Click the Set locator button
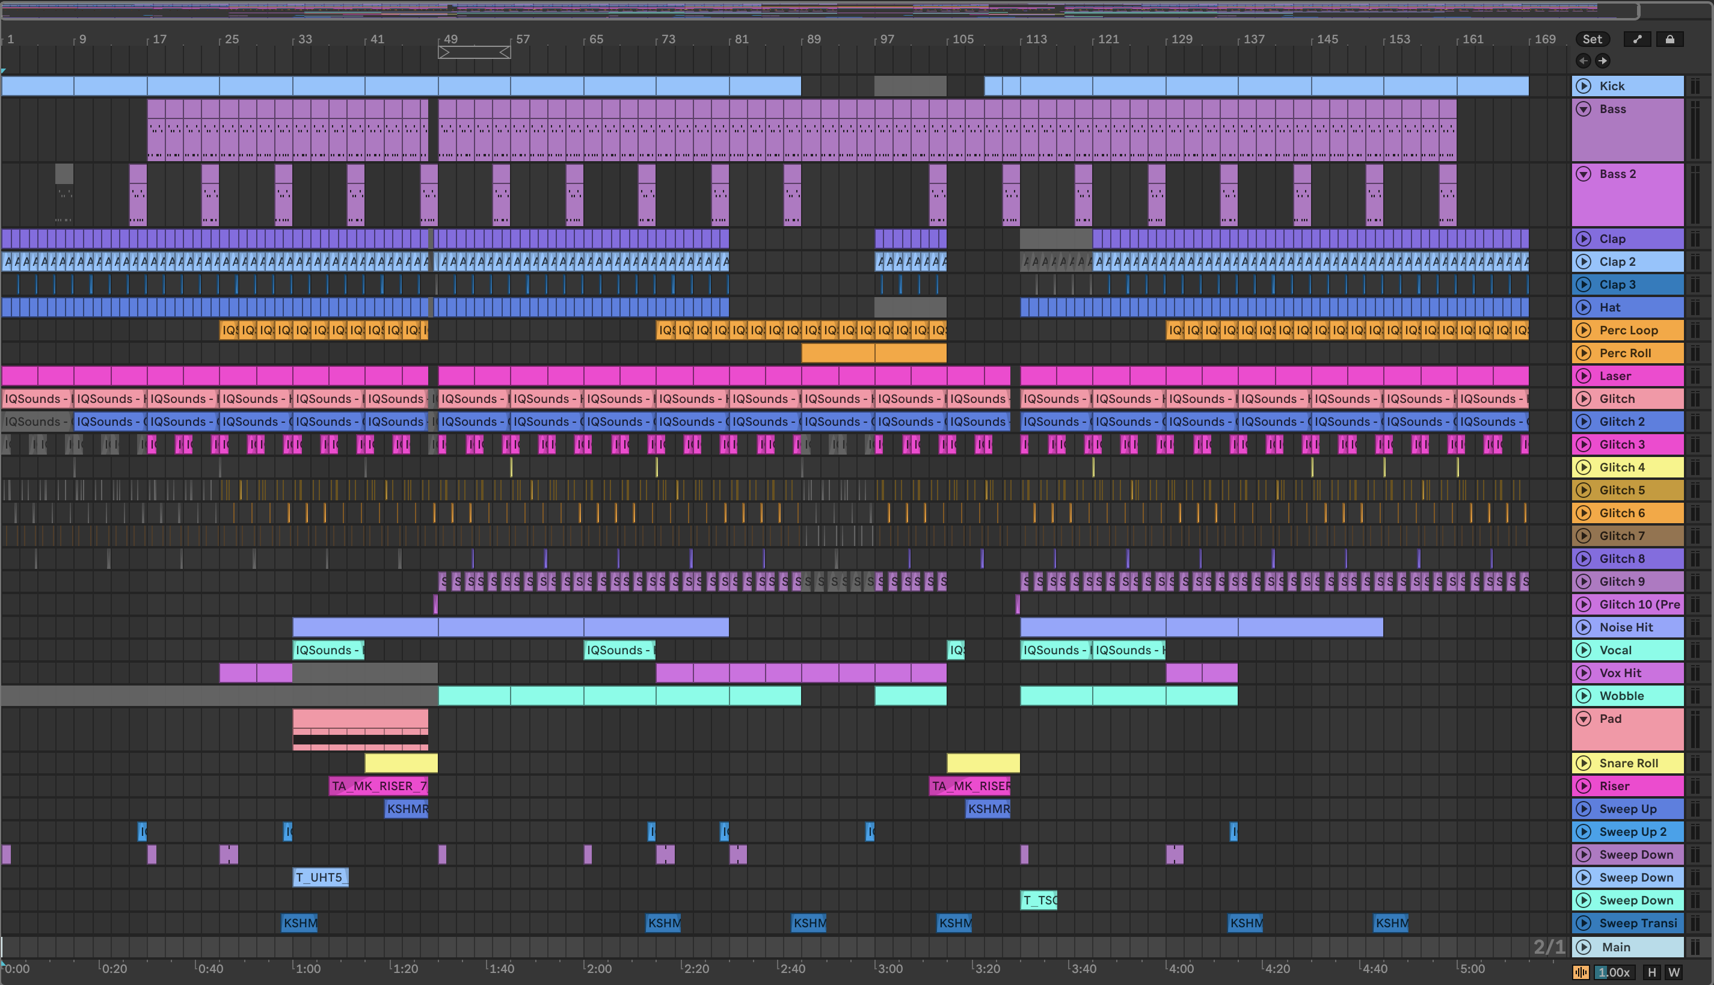1714x985 pixels. (x=1593, y=39)
